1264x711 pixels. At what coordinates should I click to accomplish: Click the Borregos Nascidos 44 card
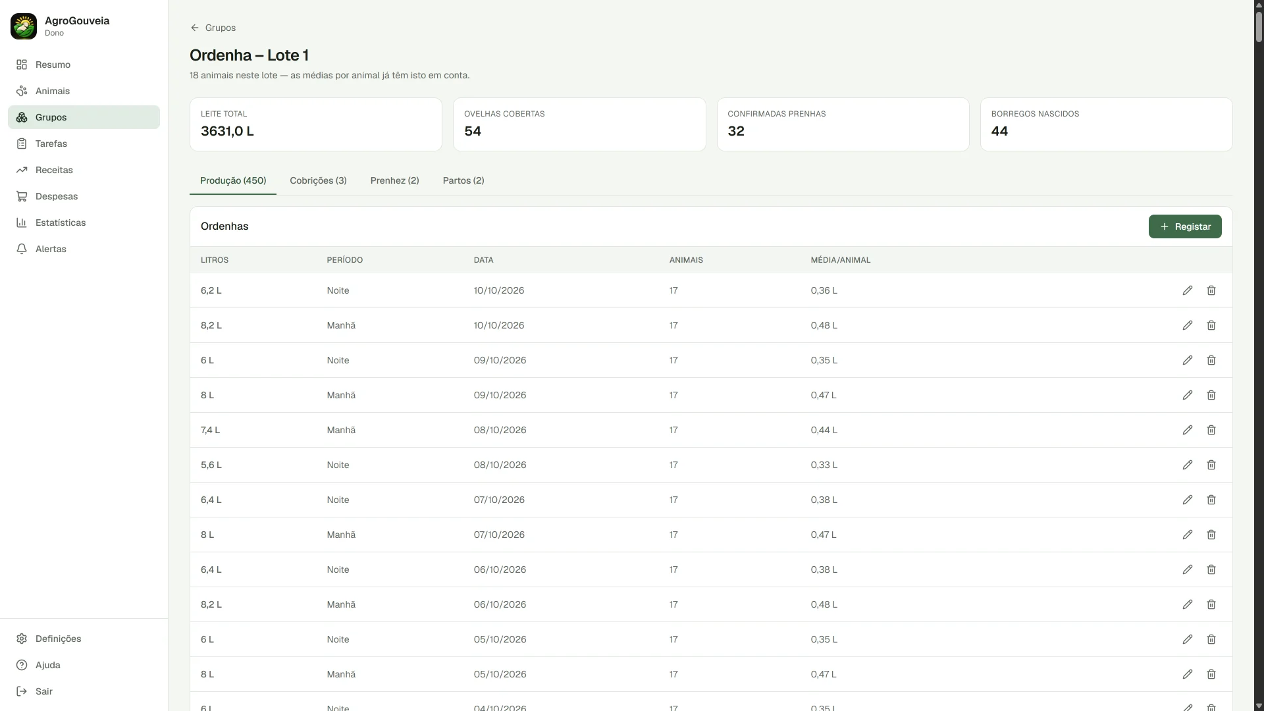click(1106, 124)
